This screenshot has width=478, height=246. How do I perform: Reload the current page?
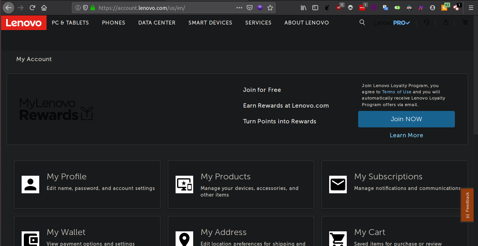click(x=32, y=7)
